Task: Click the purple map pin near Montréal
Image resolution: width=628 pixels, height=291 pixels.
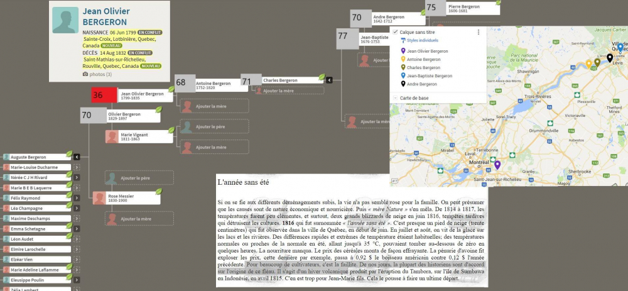Action: click(x=497, y=165)
